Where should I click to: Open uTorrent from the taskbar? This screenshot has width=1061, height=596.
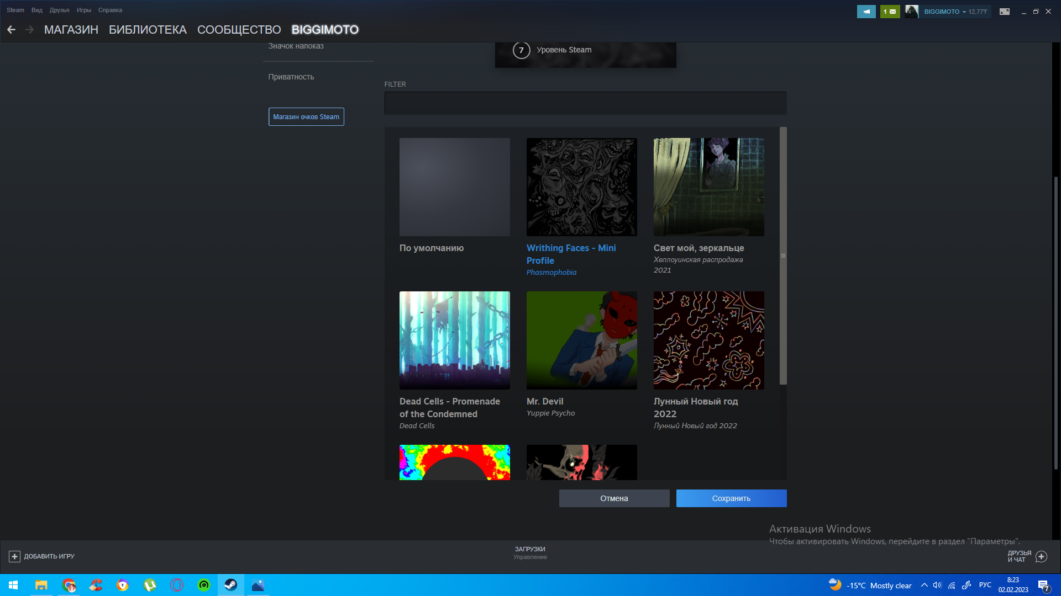tap(150, 585)
